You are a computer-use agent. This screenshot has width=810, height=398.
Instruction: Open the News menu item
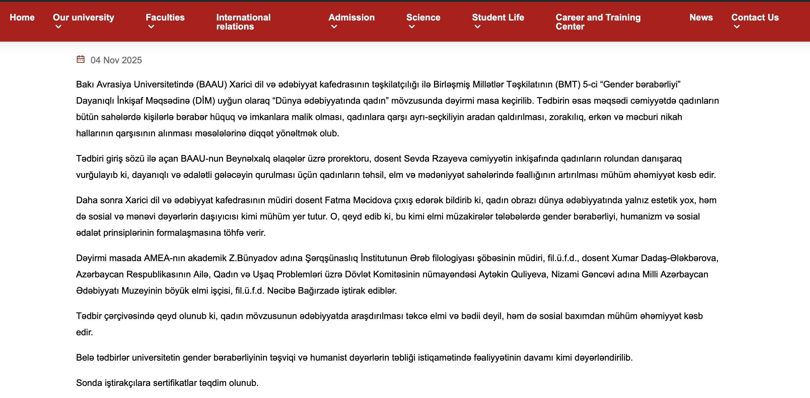click(701, 17)
